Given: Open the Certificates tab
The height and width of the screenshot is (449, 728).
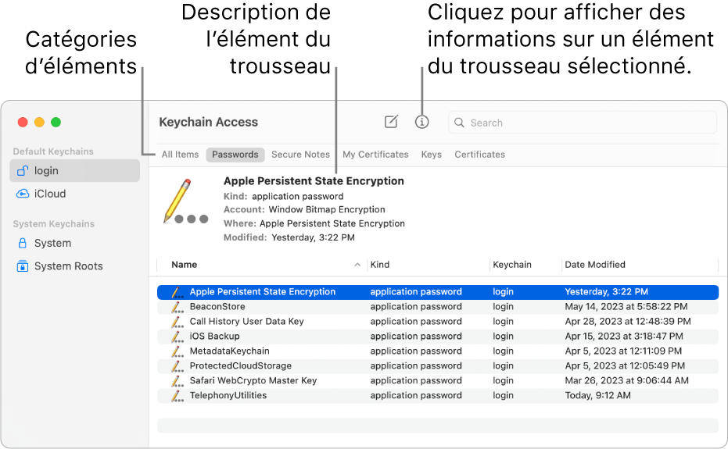Looking at the screenshot, I should click(479, 155).
